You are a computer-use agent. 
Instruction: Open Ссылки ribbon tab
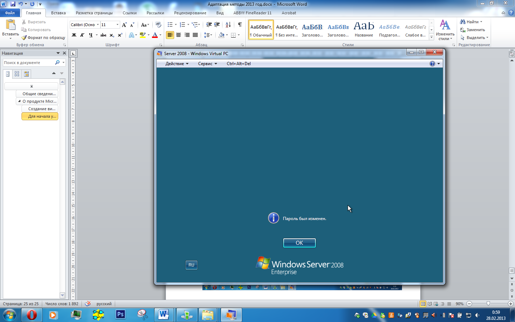129,13
